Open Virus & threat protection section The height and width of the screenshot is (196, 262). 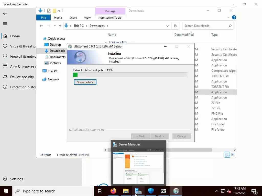click(x=19, y=46)
